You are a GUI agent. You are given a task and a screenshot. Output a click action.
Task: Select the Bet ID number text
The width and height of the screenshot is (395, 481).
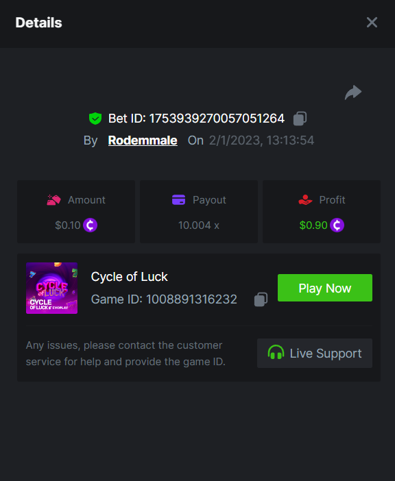[x=217, y=119]
